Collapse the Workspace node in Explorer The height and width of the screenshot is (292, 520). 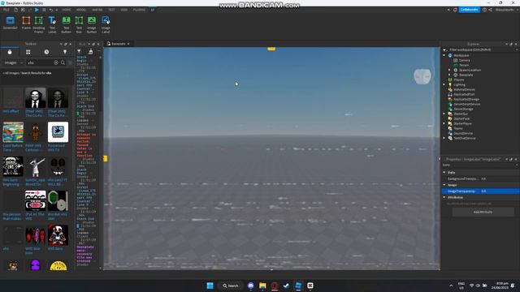click(x=444, y=55)
